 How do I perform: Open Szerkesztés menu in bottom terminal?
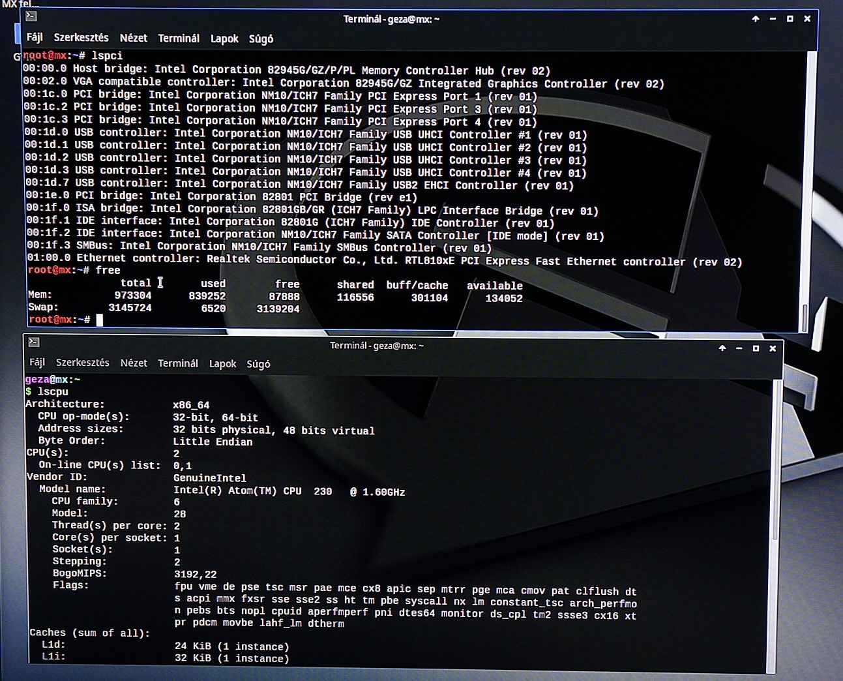click(x=83, y=363)
